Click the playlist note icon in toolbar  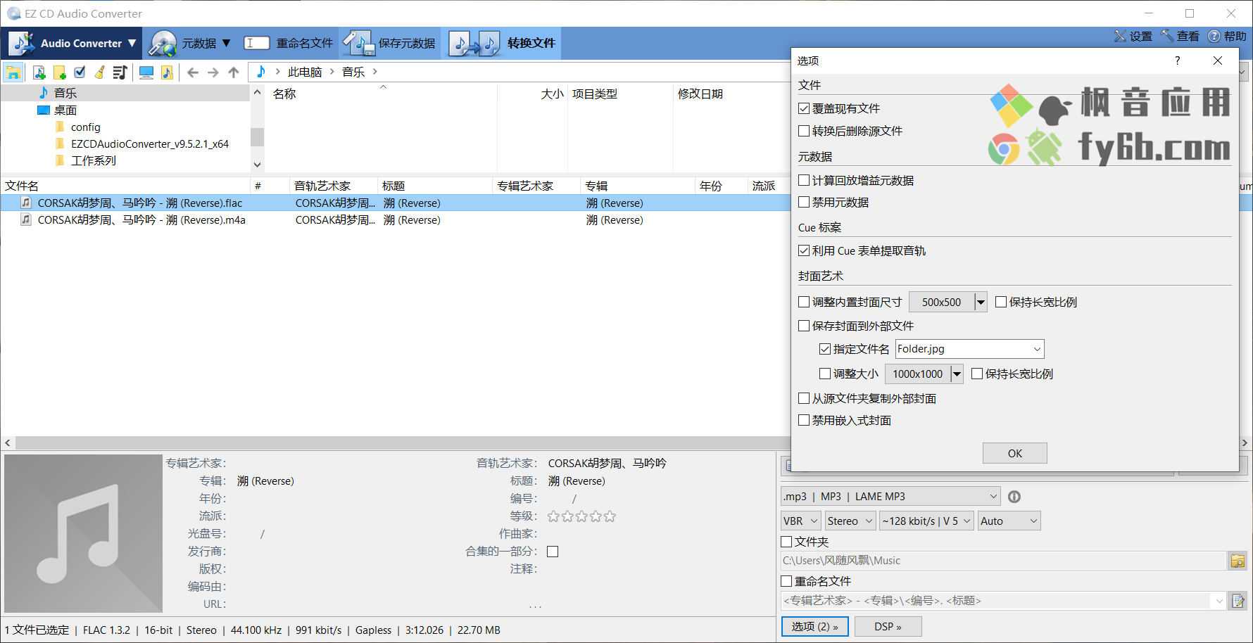tap(120, 72)
